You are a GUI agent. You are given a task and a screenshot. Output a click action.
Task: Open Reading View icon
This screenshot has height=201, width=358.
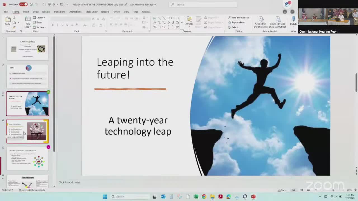pyautogui.click(x=309, y=190)
